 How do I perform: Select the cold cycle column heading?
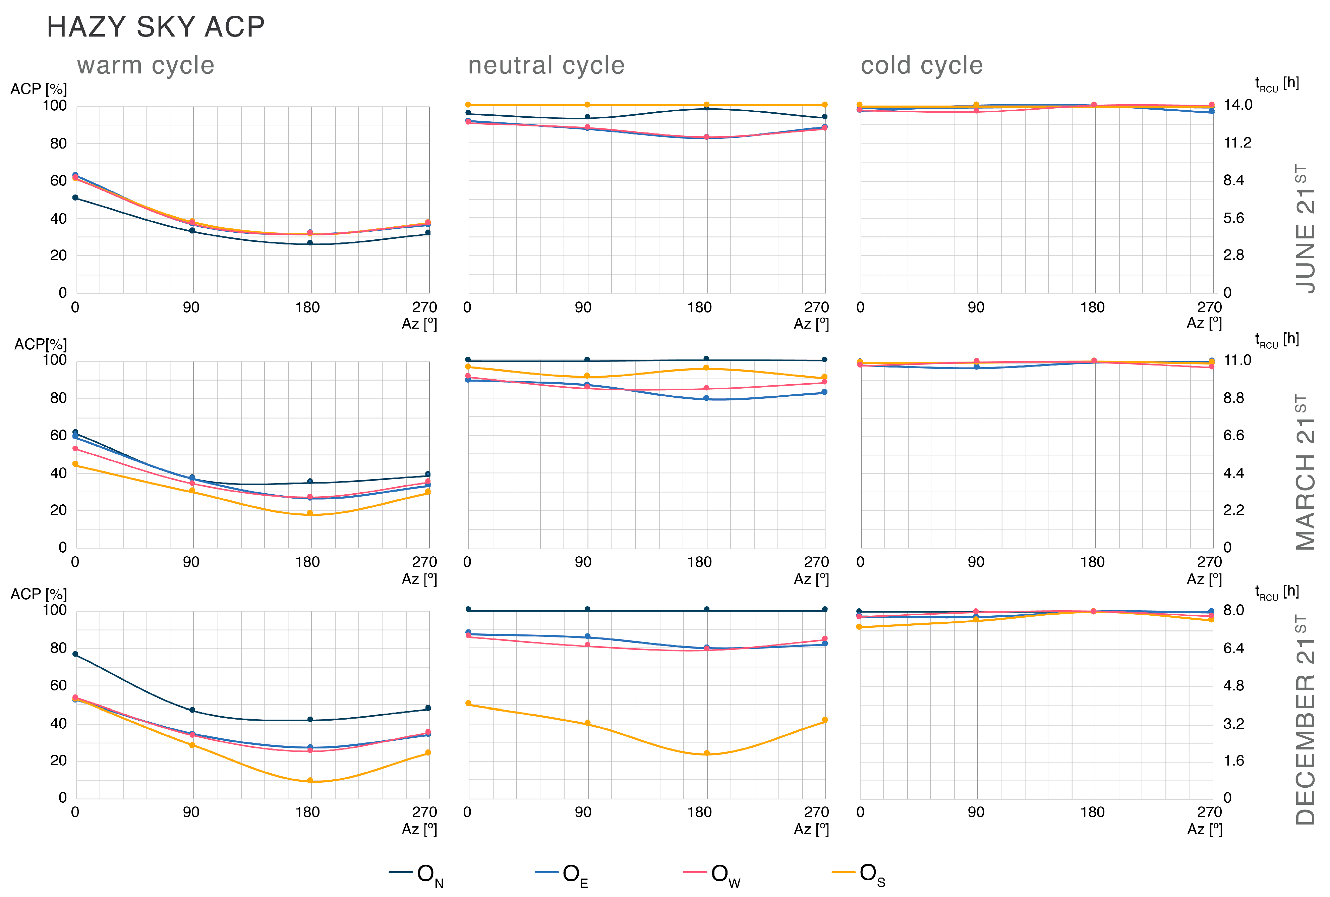coord(922,65)
